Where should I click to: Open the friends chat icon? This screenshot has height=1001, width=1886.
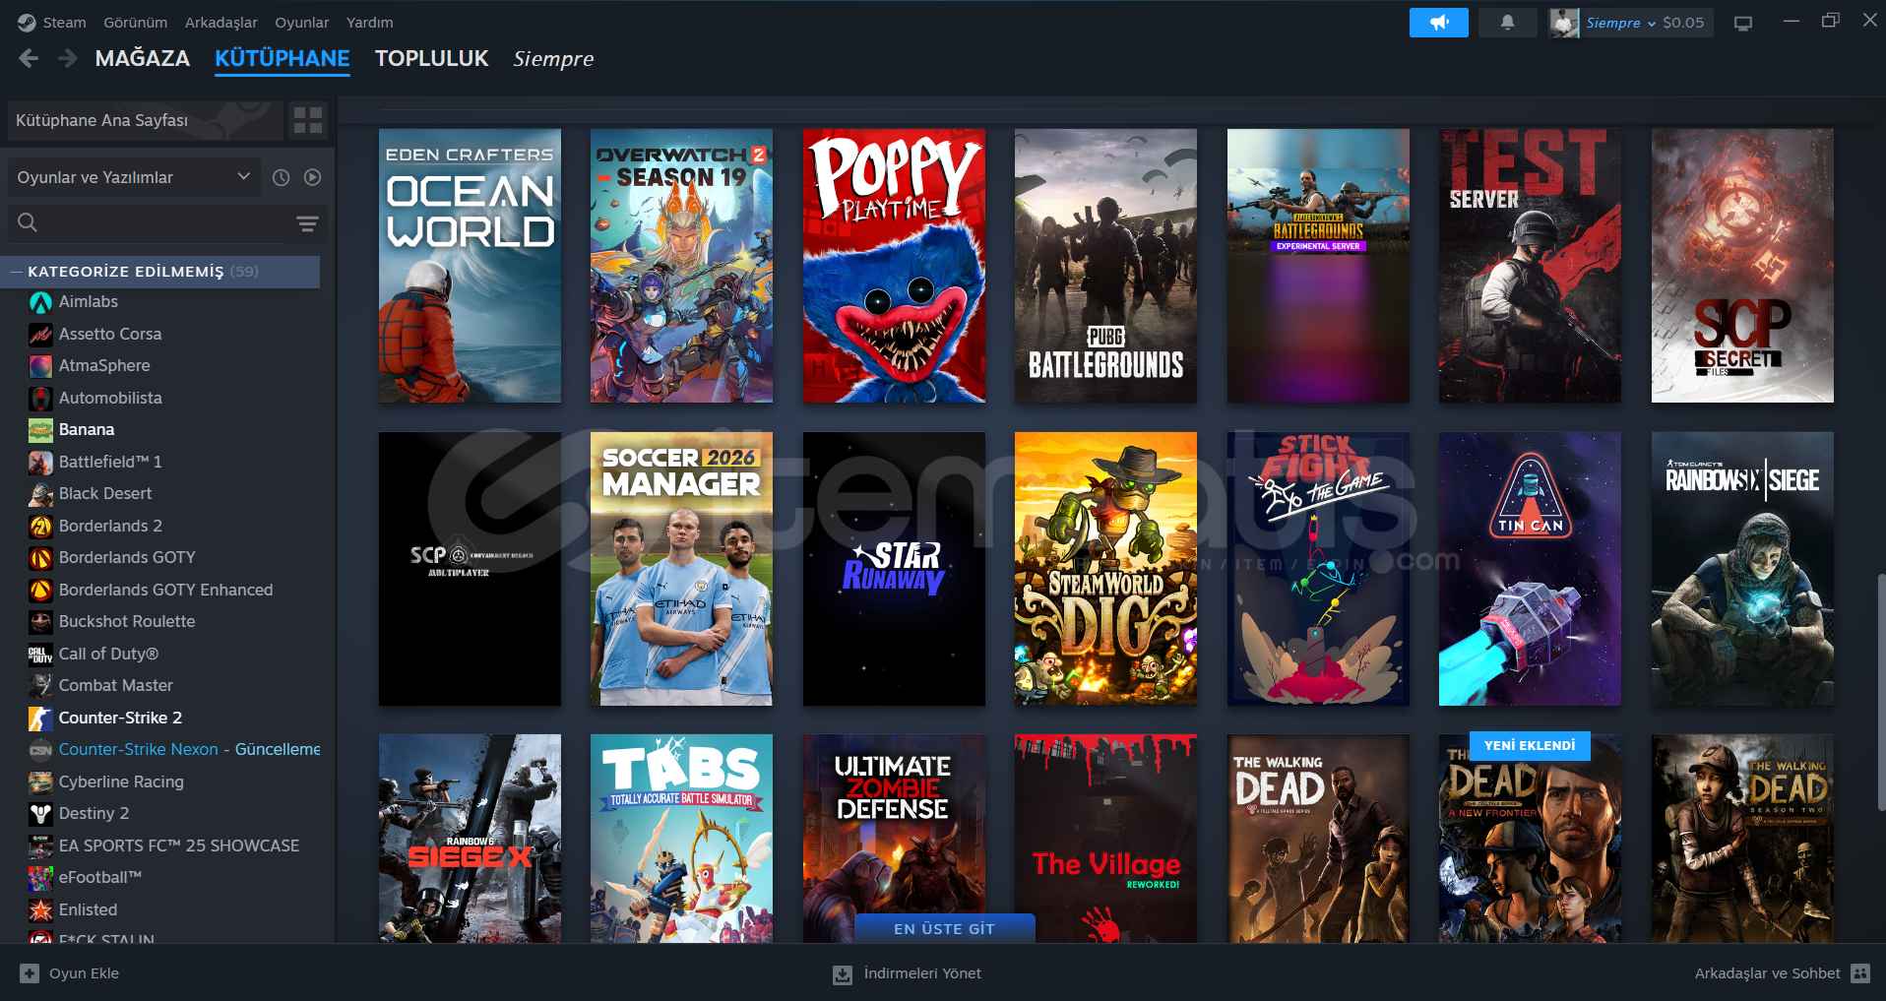pos(1860,973)
